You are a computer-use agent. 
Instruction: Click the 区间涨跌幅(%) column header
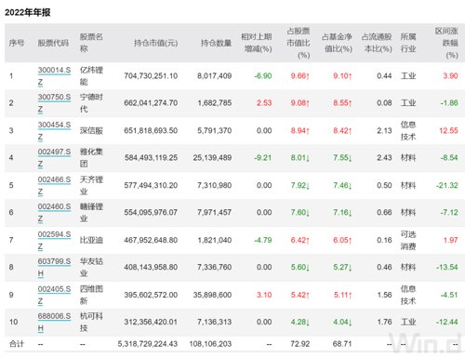pyautogui.click(x=446, y=43)
